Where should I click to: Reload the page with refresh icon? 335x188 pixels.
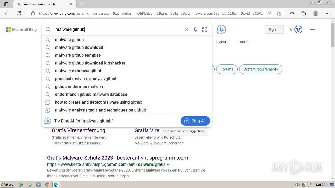[19, 13]
